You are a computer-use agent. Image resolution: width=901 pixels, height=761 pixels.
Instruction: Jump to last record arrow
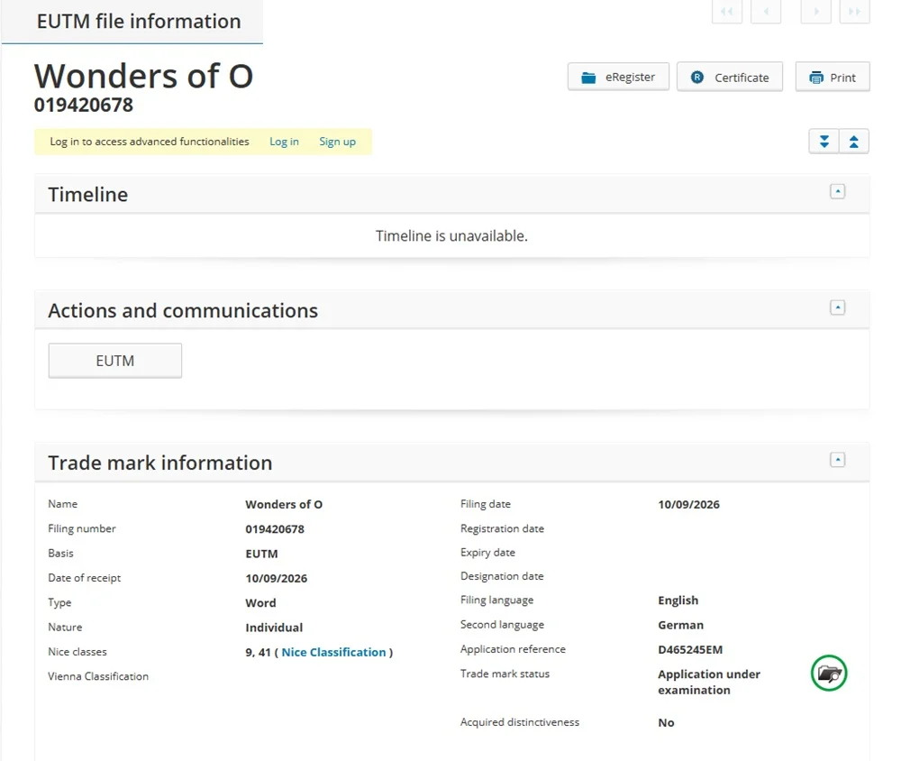click(x=855, y=12)
